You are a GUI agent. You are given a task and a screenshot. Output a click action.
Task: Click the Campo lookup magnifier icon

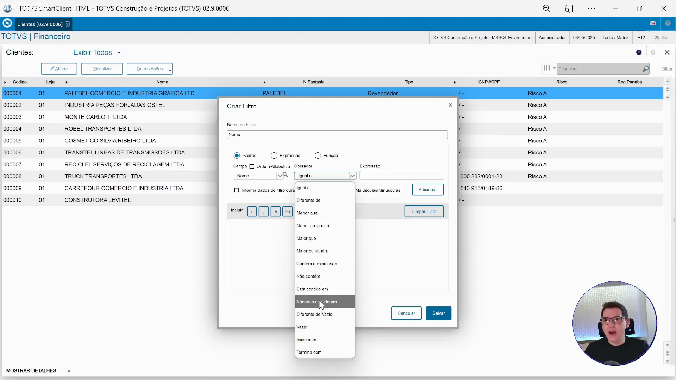(286, 175)
